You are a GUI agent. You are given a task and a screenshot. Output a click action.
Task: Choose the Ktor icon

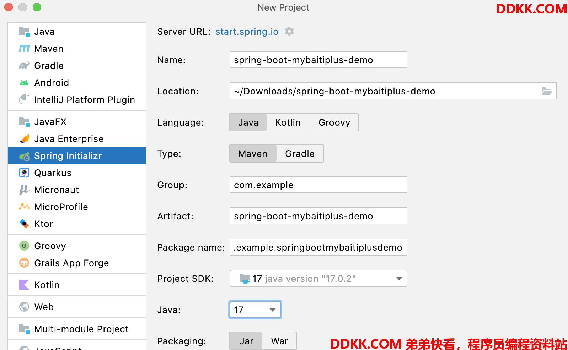[24, 224]
